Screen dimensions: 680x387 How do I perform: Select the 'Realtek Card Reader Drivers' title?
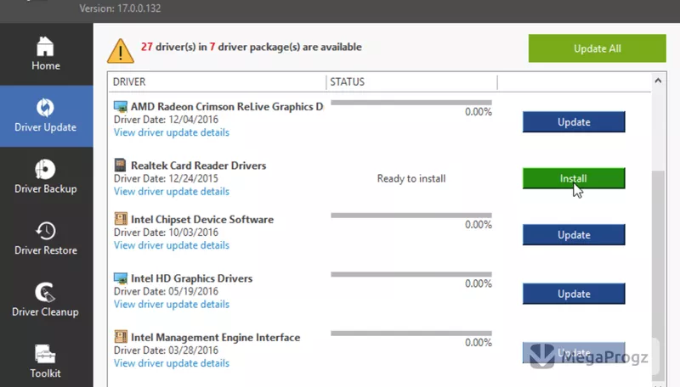point(199,165)
